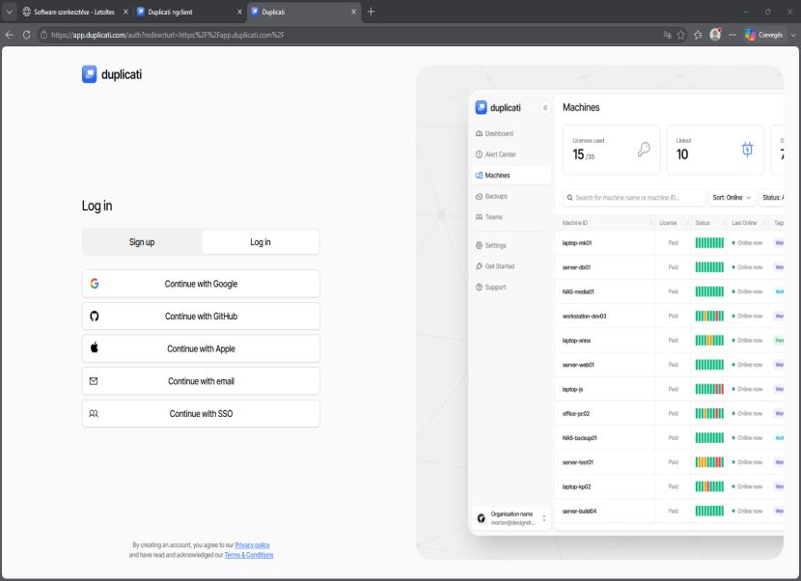Screen dimensions: 801x581
Task: Open the favorites list icon in the toolbar
Action: coord(699,35)
